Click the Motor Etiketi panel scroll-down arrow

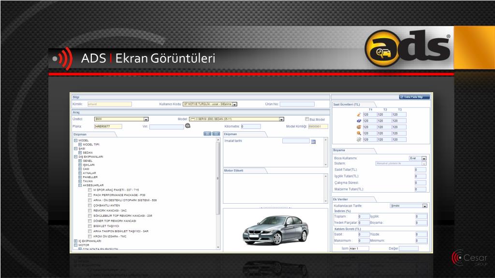326,201
